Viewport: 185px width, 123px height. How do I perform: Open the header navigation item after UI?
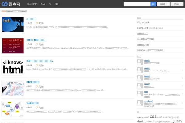[57, 4]
